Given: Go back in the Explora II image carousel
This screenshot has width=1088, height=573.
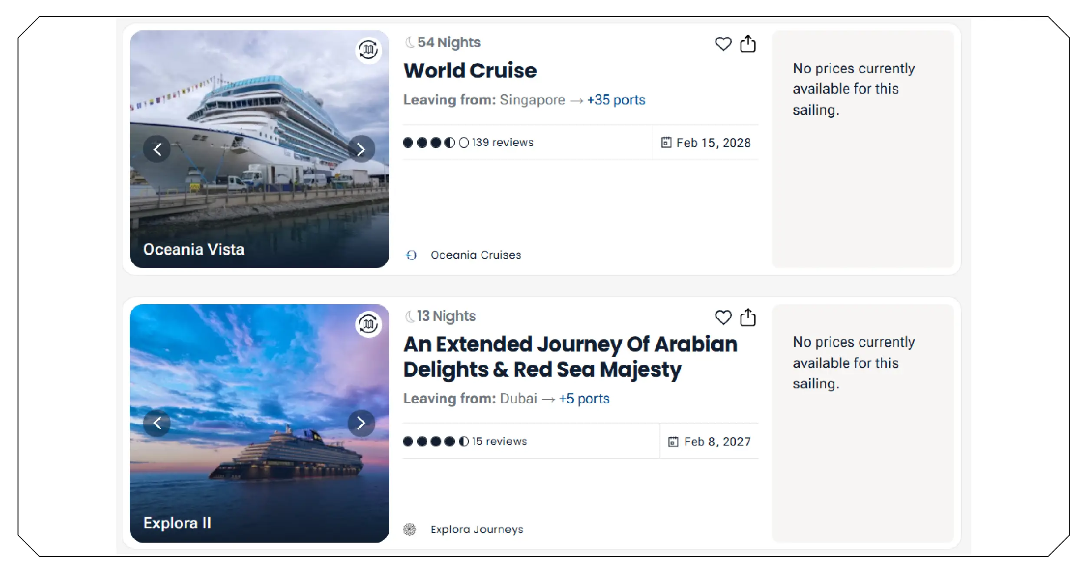Looking at the screenshot, I should 158,423.
